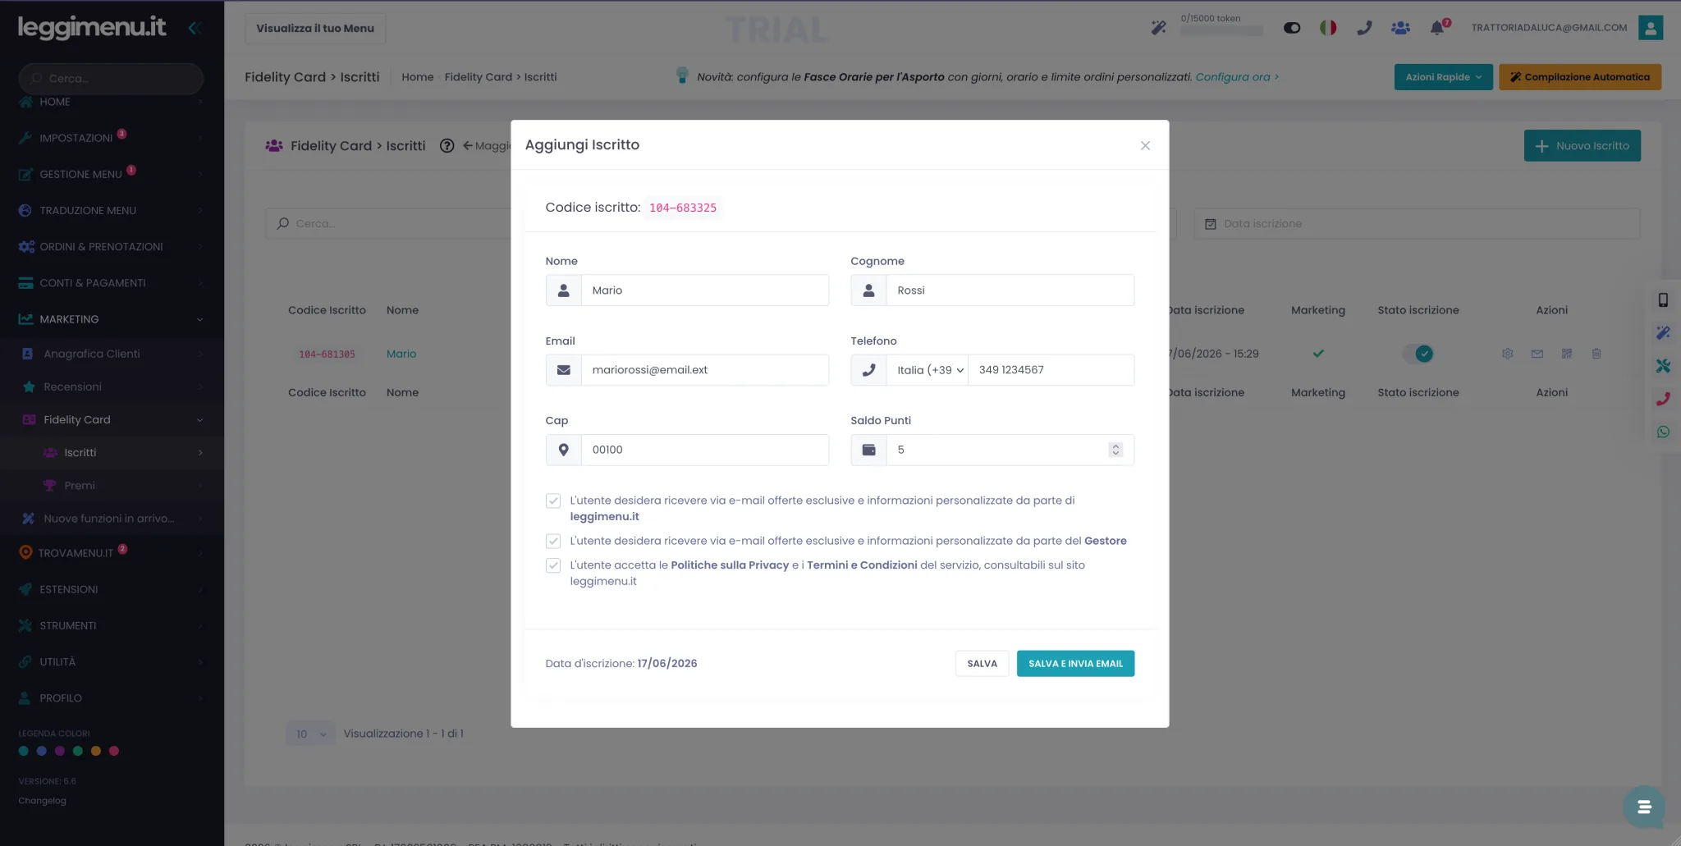The width and height of the screenshot is (1681, 846).
Task: Collapse the Fidelity Card sidebar submenu
Action: 112,419
